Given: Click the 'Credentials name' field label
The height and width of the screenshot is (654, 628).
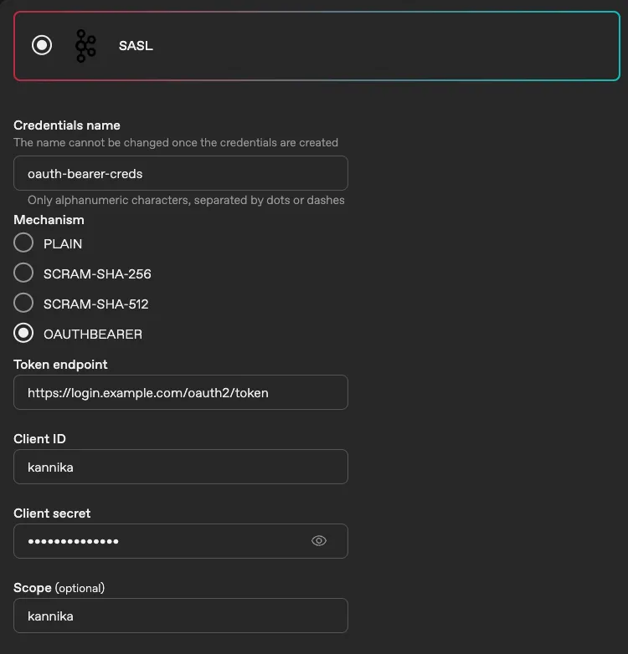Looking at the screenshot, I should pyautogui.click(x=67, y=125).
